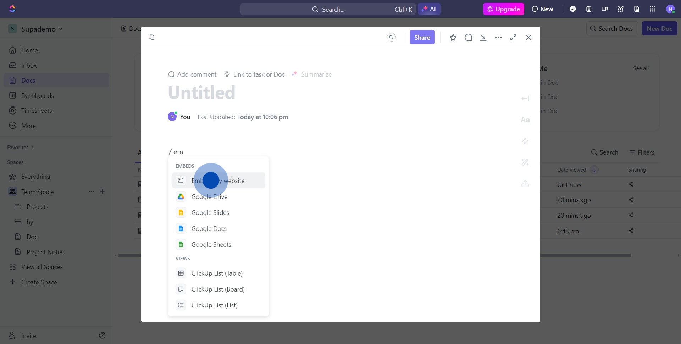681x344 pixels.
Task: Click Add comment
Action: 192,74
